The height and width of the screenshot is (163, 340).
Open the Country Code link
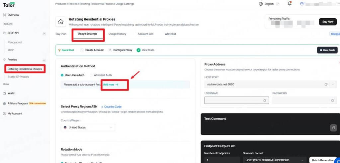[x=113, y=107]
